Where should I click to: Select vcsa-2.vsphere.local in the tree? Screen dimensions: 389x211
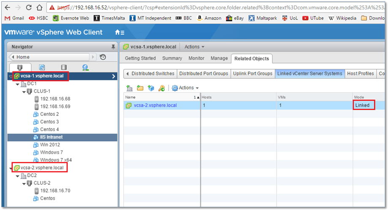coord(42,168)
